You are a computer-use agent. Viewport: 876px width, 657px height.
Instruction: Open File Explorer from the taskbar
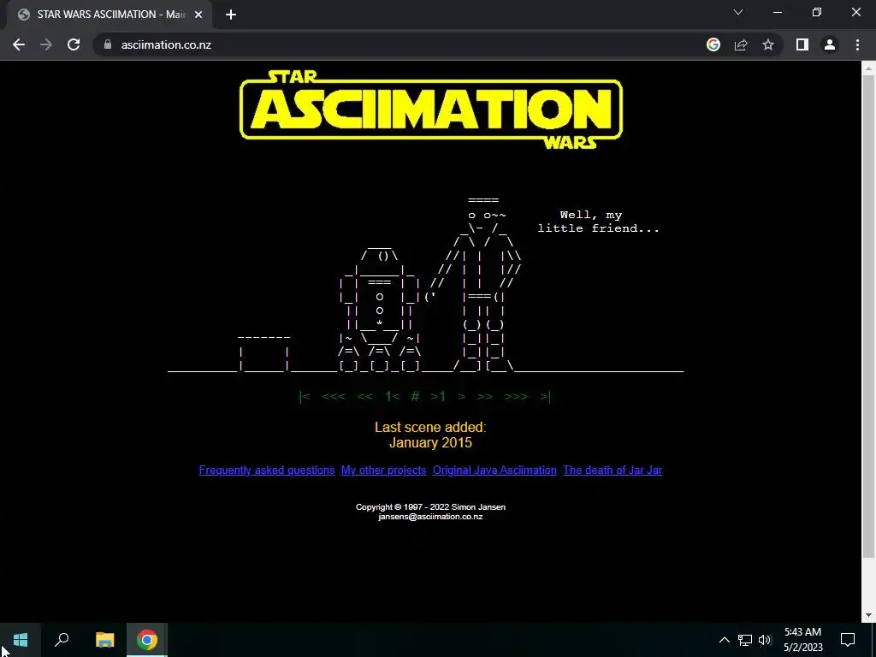click(104, 640)
